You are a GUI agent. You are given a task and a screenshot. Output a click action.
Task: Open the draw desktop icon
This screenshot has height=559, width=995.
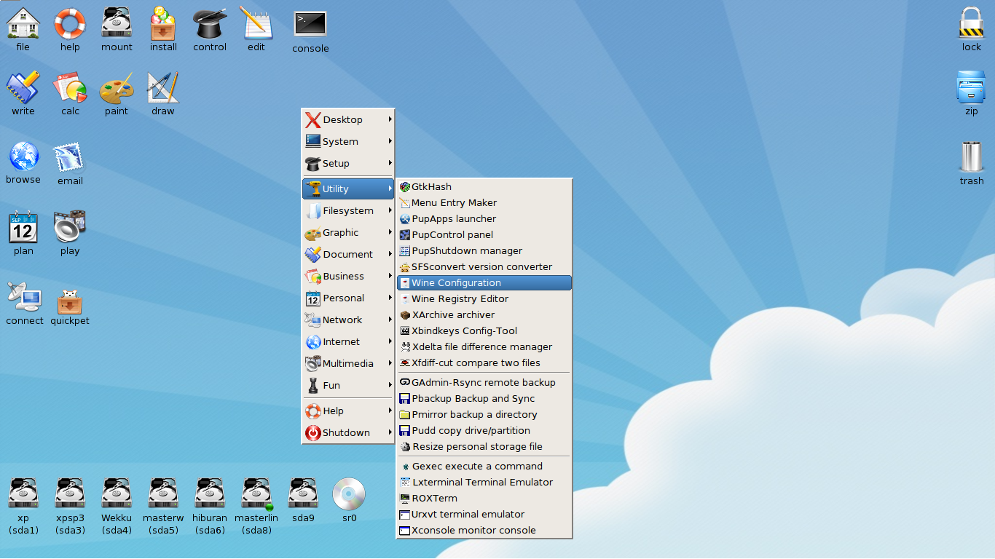163,87
